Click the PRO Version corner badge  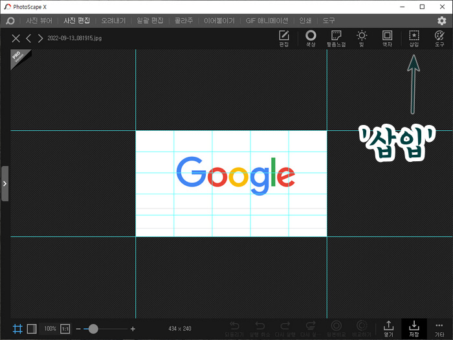coord(20,59)
